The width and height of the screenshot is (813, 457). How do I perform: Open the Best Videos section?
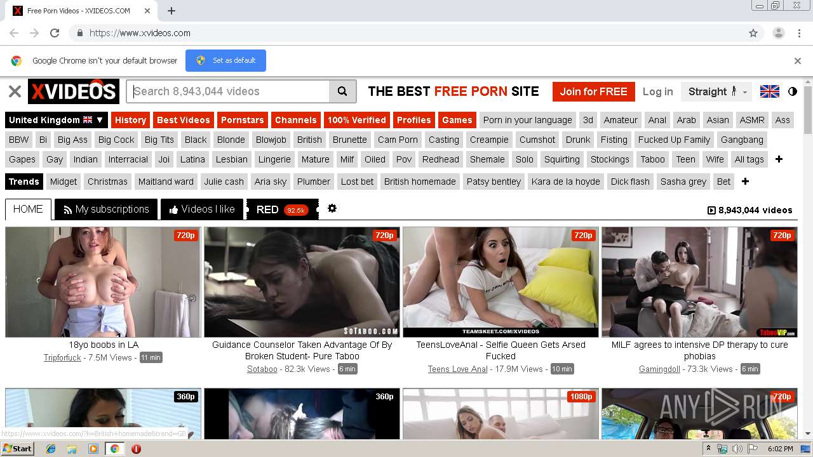pyautogui.click(x=183, y=120)
